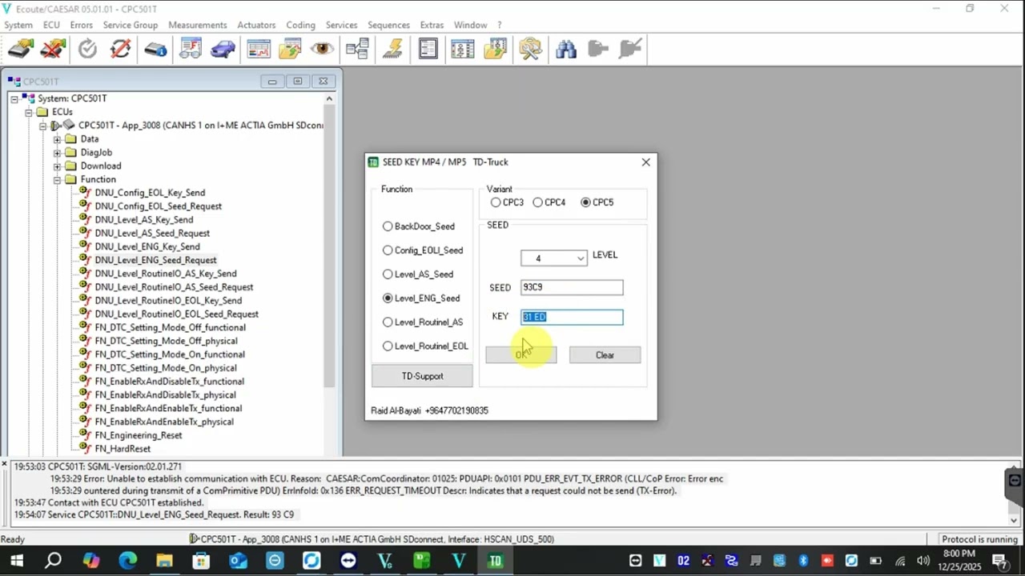Click the KEY field showing 31 ED
The image size is (1025, 576).
click(x=572, y=317)
